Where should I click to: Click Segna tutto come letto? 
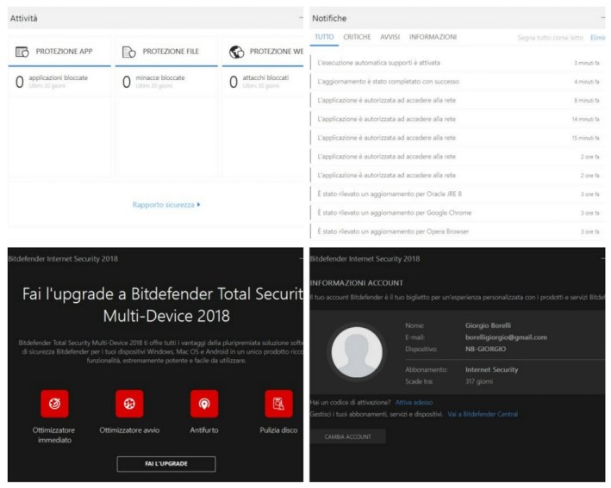550,38
